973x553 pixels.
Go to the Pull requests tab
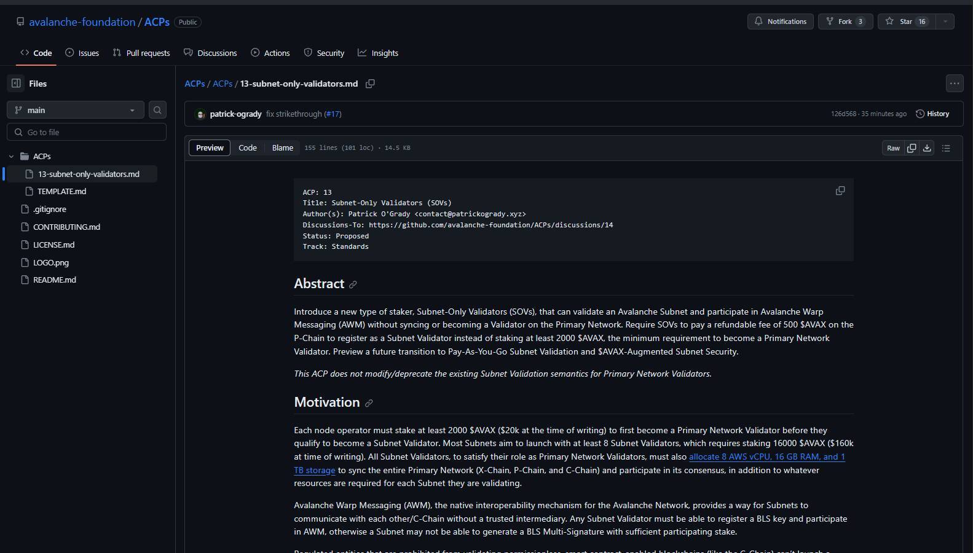(x=141, y=53)
